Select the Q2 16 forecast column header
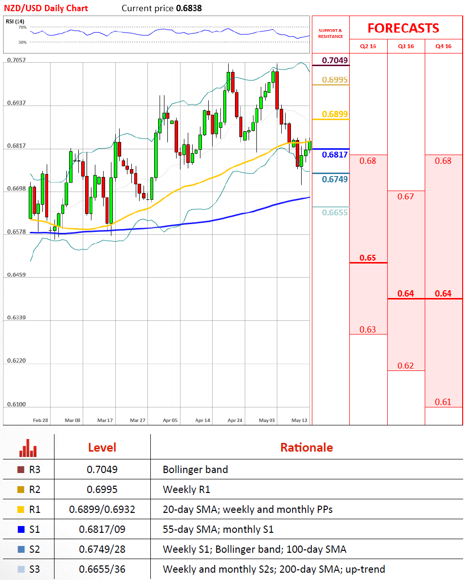The image size is (469, 580). tap(368, 46)
